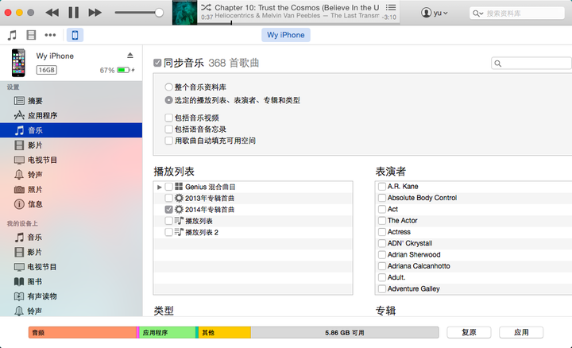Switch to the Movies library icon
This screenshot has height=348, width=572.
[31, 35]
